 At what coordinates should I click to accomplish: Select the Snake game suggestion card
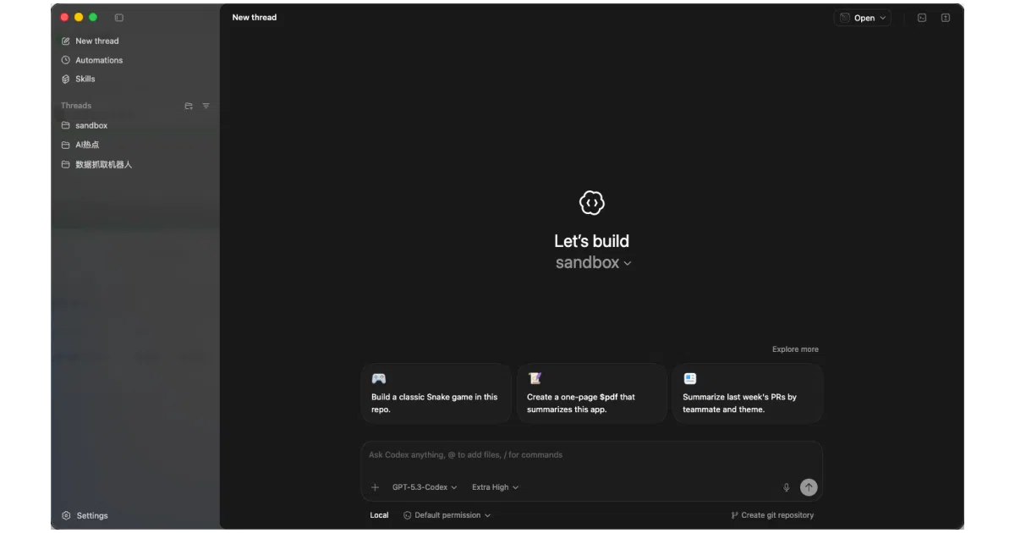pos(436,393)
